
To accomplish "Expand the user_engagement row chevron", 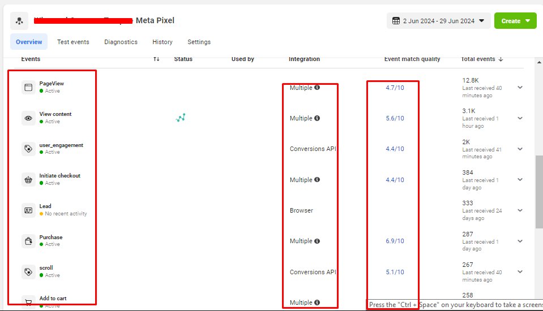I will click(x=520, y=149).
